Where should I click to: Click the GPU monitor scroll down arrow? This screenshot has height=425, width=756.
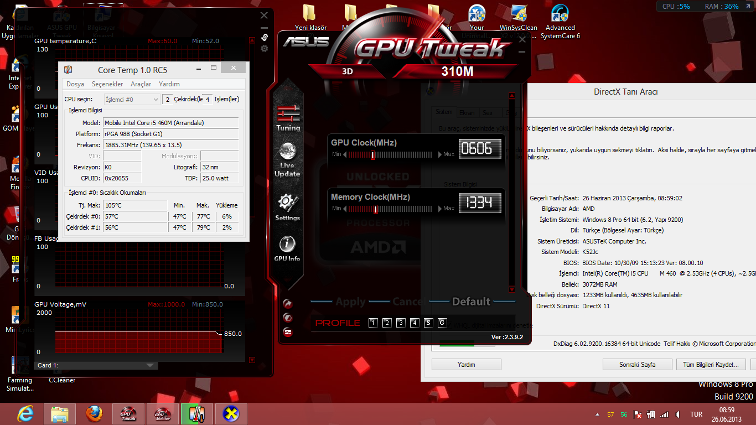click(x=252, y=360)
